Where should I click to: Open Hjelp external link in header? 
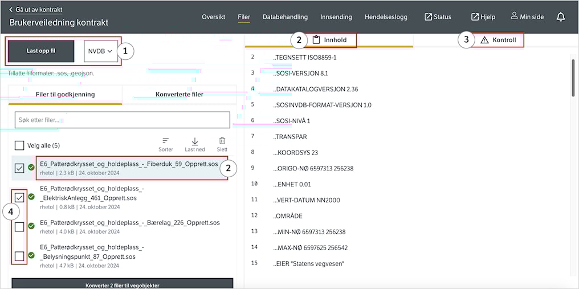tap(483, 17)
